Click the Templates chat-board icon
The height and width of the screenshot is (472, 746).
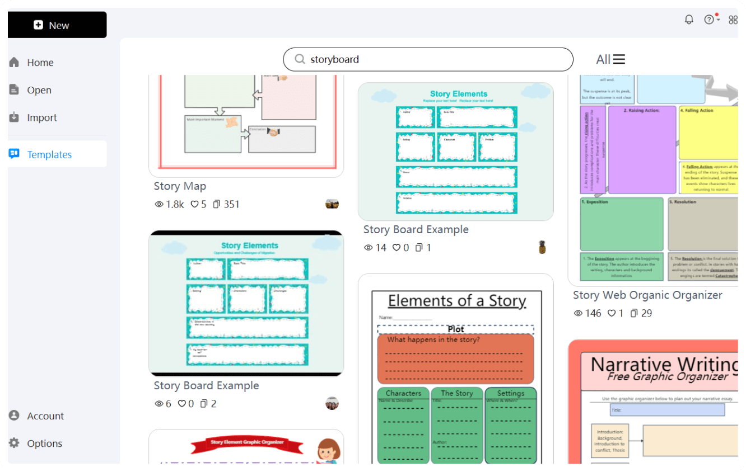point(15,154)
